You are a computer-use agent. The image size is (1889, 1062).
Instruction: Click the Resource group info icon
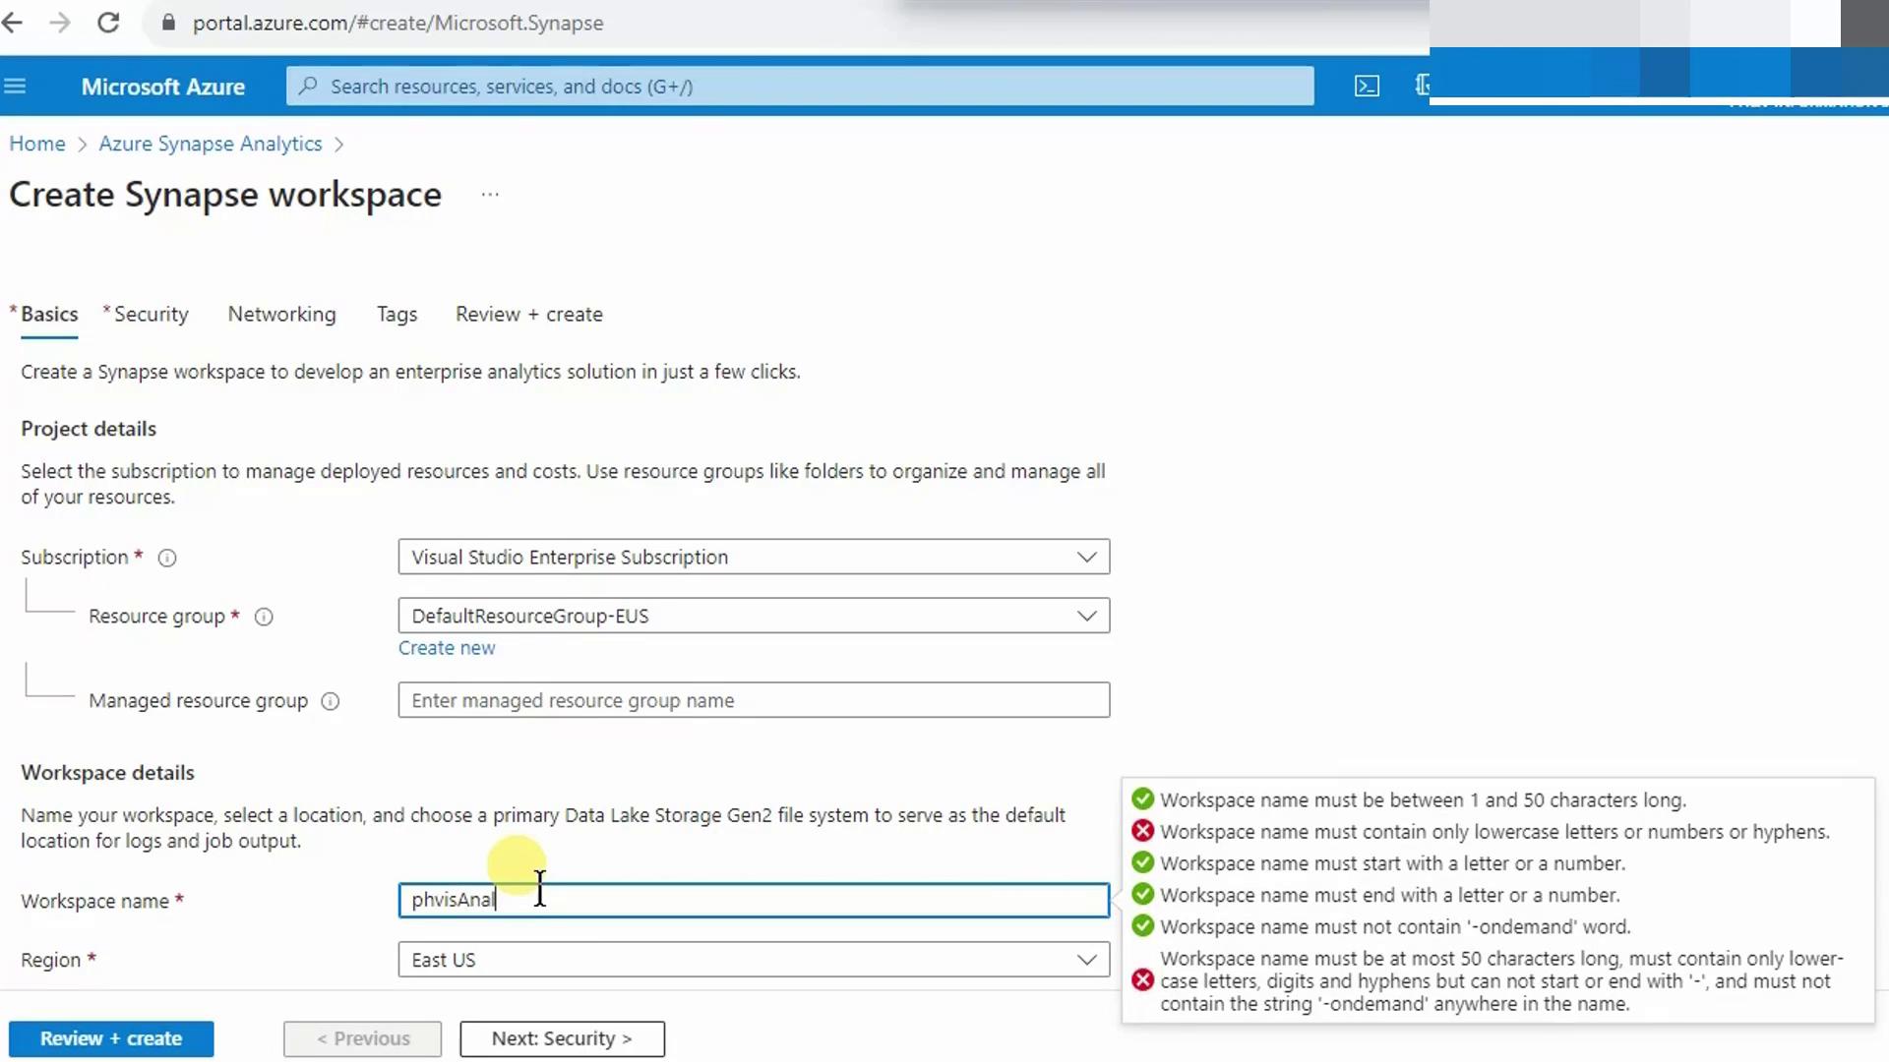(x=264, y=618)
